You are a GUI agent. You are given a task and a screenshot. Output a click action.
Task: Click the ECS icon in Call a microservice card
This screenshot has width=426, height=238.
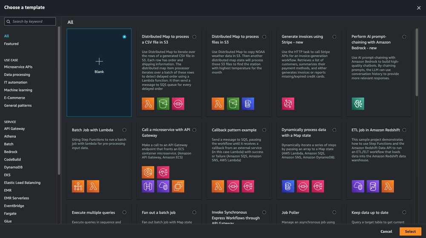coord(148,172)
